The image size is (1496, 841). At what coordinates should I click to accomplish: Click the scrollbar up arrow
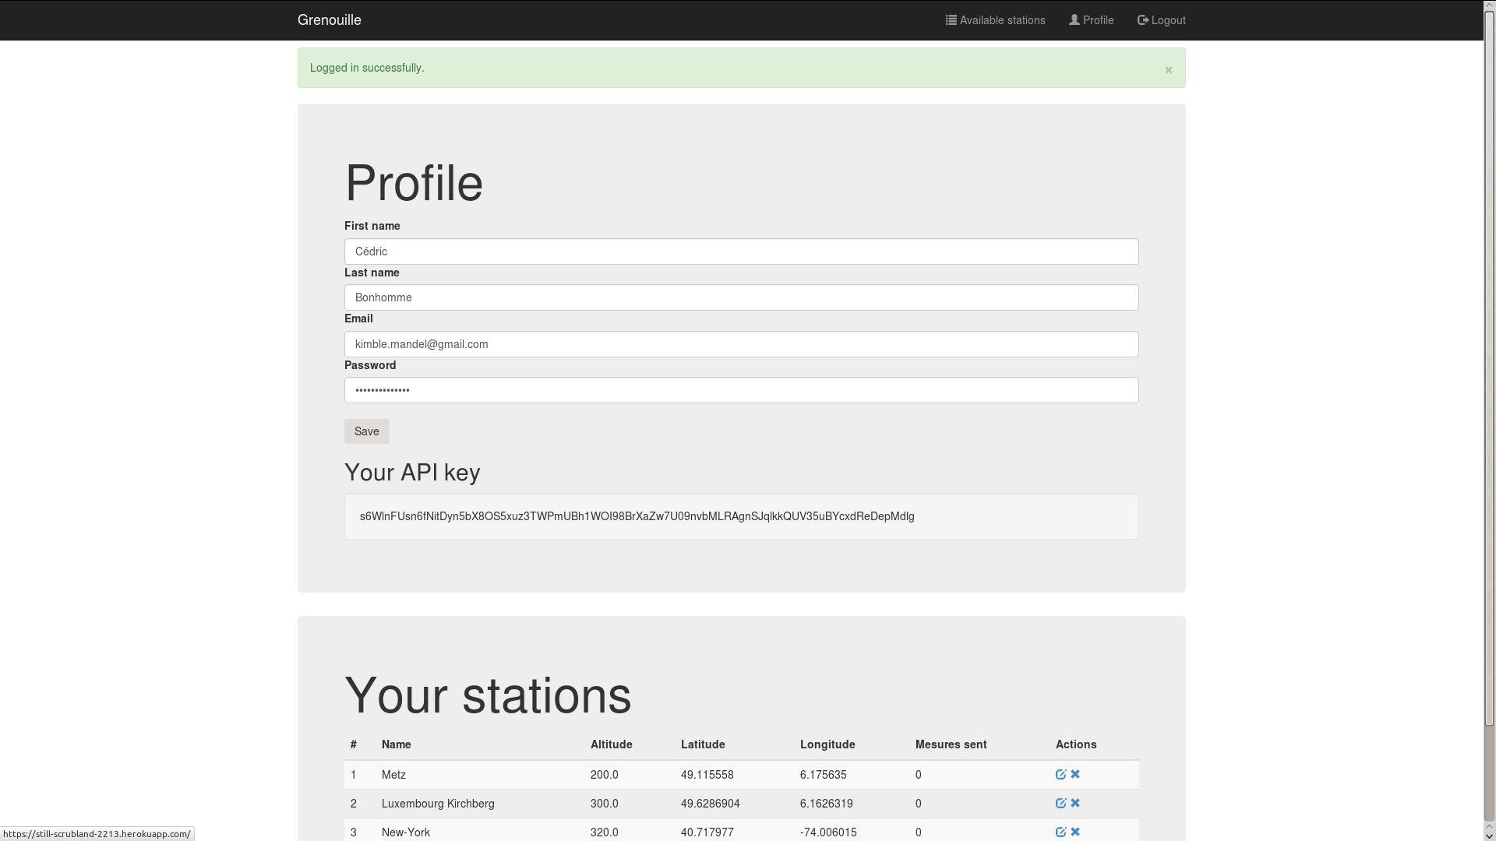tap(1489, 6)
